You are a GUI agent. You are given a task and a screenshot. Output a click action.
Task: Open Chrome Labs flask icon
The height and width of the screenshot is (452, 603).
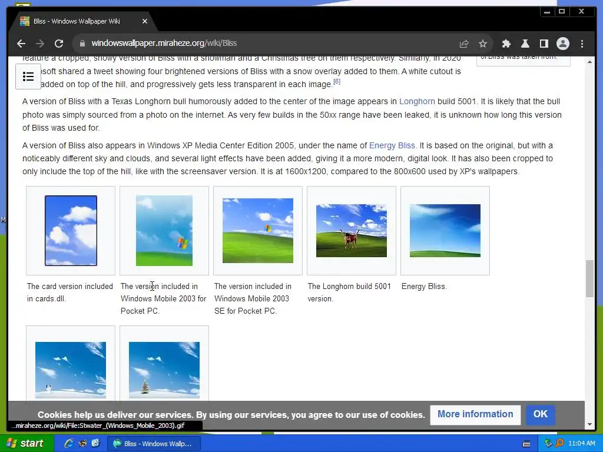(x=525, y=44)
